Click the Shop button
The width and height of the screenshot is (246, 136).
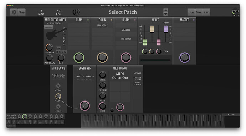pos(22,12)
